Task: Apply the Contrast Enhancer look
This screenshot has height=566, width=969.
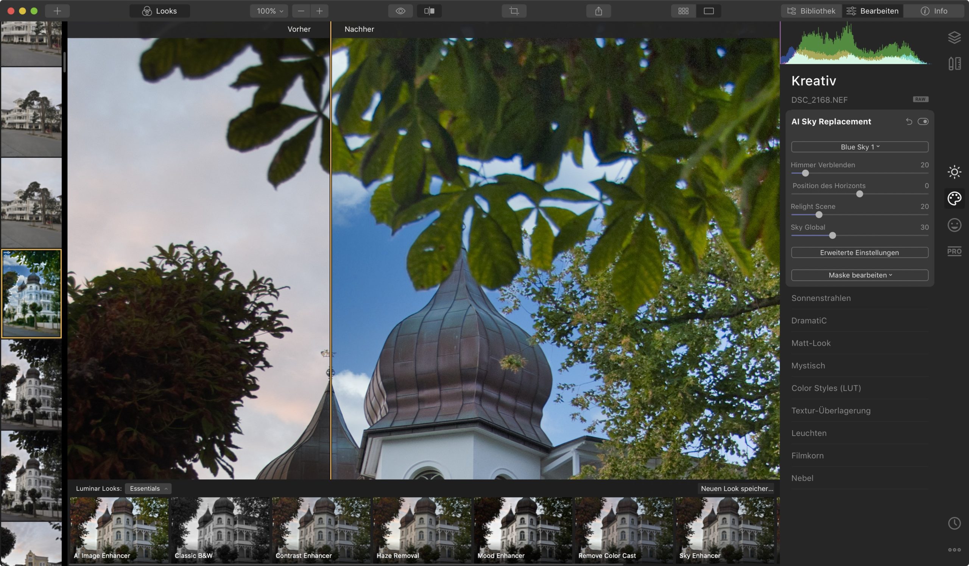Action: click(321, 530)
